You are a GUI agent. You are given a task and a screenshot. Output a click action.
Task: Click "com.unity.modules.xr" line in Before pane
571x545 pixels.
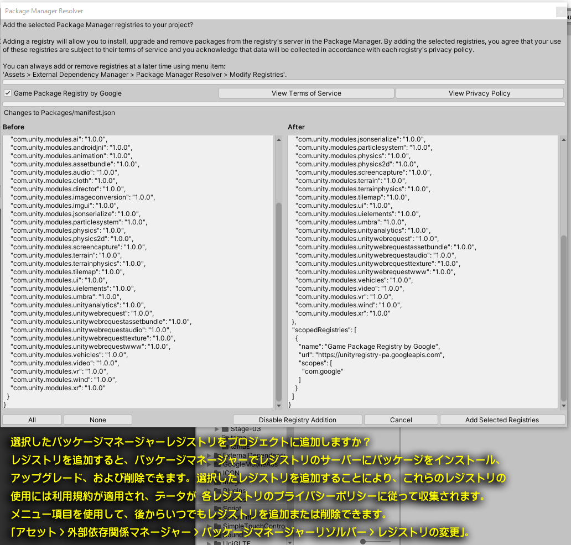click(58, 388)
